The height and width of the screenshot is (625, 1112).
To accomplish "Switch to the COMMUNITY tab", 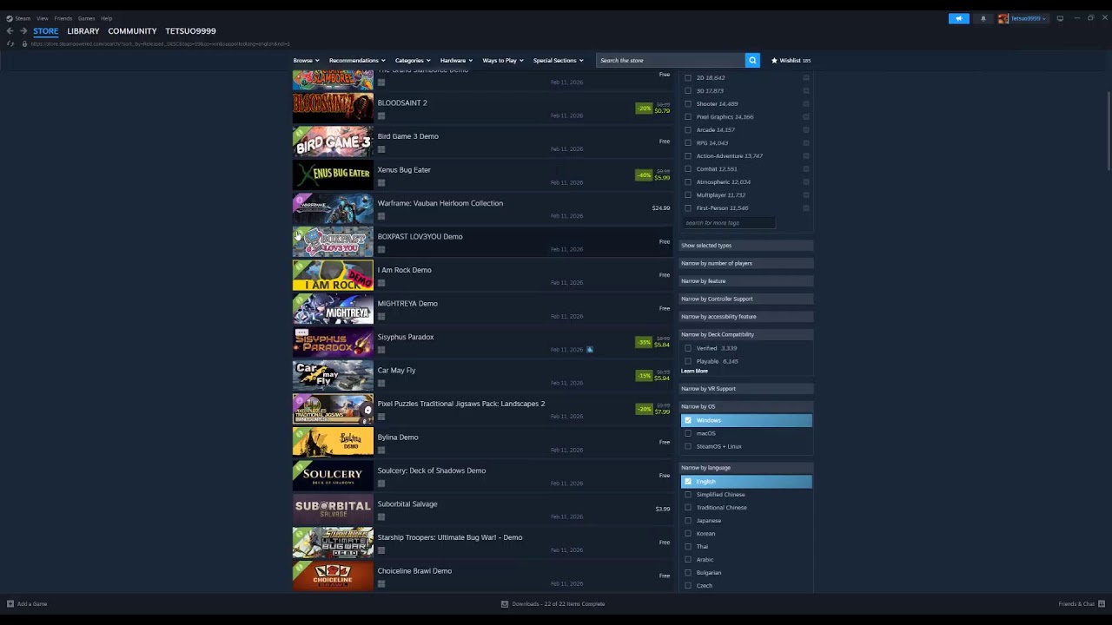I will [x=132, y=31].
